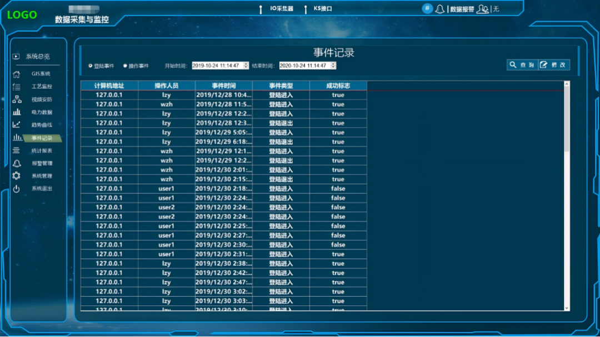The height and width of the screenshot is (337, 600).
Task: Click the 修改 edit button
Action: coord(554,65)
